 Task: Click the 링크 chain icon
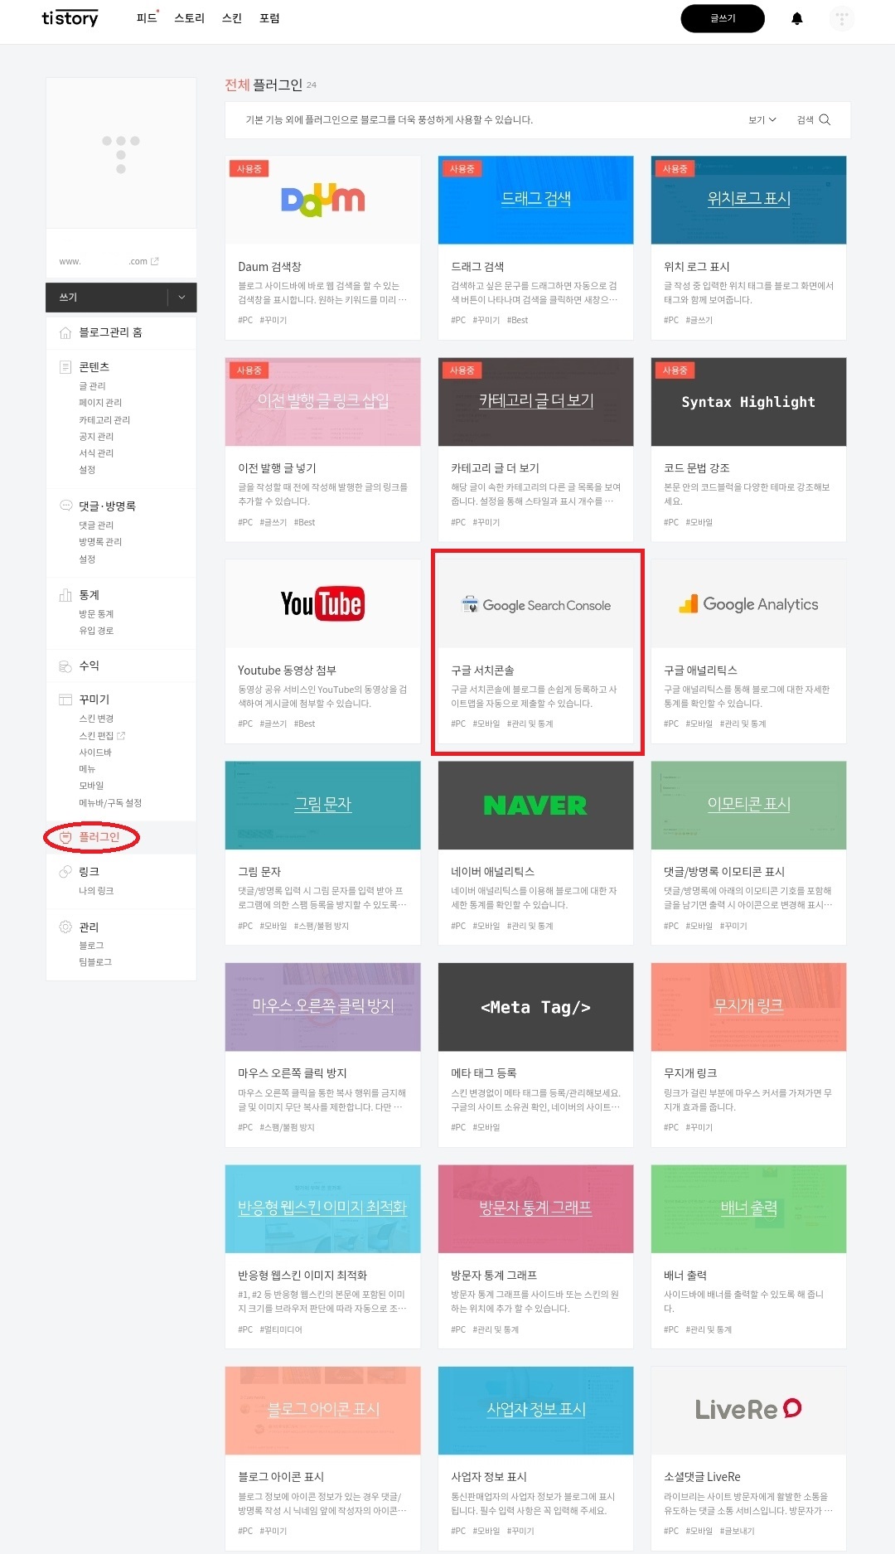pyautogui.click(x=65, y=871)
